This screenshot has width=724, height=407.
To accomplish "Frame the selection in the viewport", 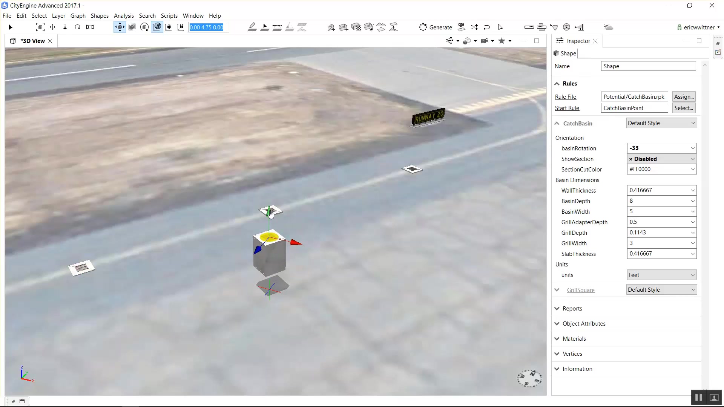I will 40,27.
